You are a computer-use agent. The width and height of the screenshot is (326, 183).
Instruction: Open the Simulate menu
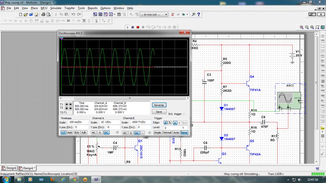coord(56,8)
